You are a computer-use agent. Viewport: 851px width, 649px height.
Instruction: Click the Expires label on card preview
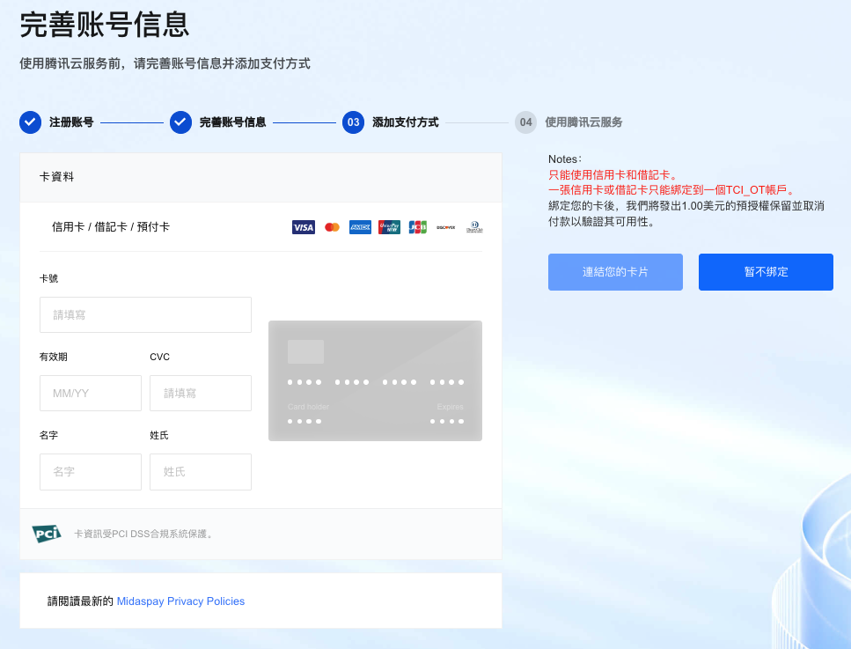451,407
